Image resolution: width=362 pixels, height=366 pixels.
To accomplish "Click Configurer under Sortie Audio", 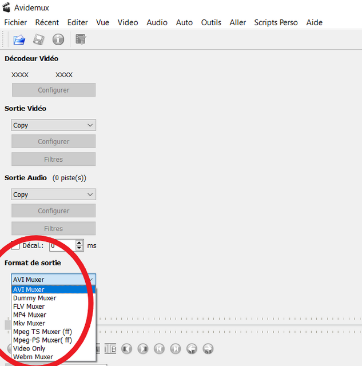I will click(x=53, y=211).
